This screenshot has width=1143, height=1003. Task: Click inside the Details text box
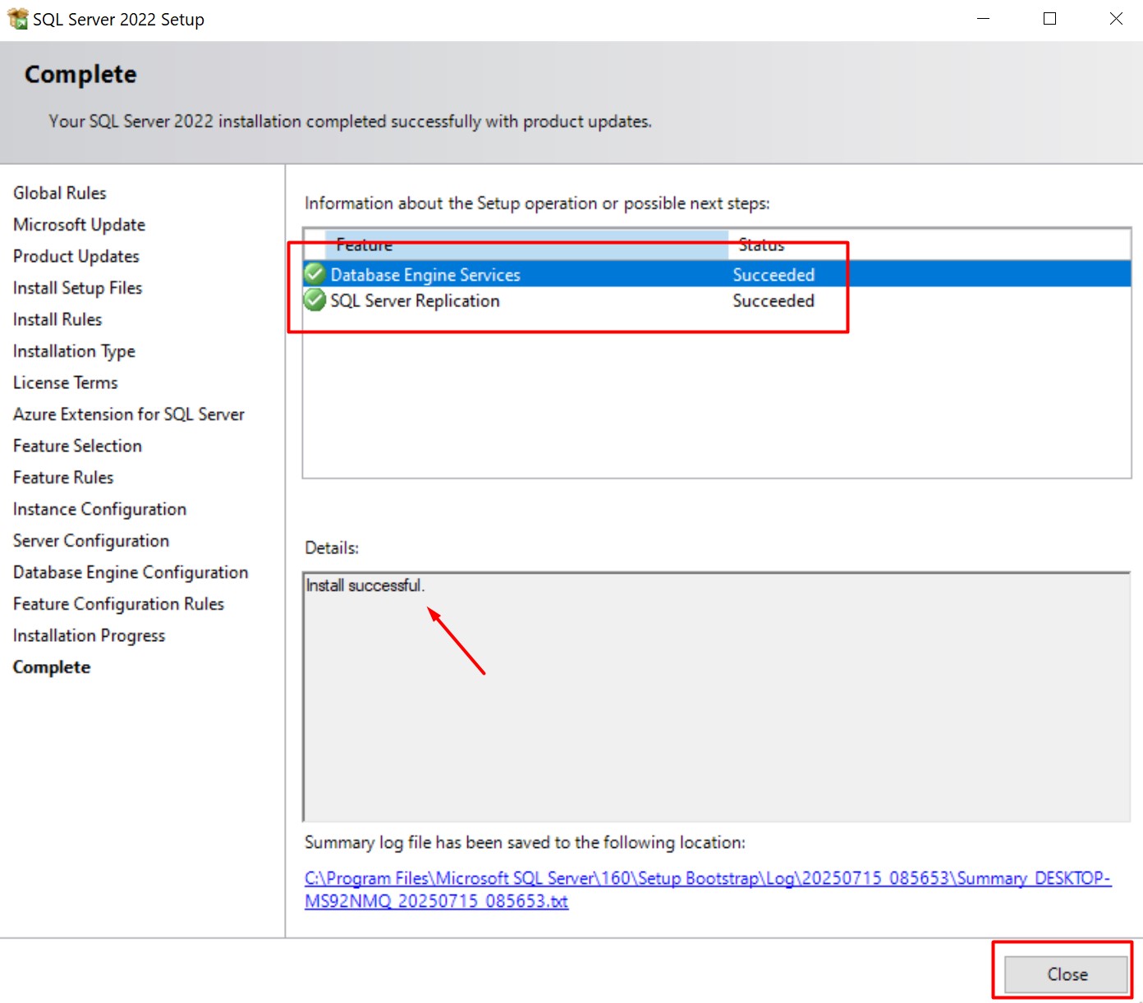point(717,697)
